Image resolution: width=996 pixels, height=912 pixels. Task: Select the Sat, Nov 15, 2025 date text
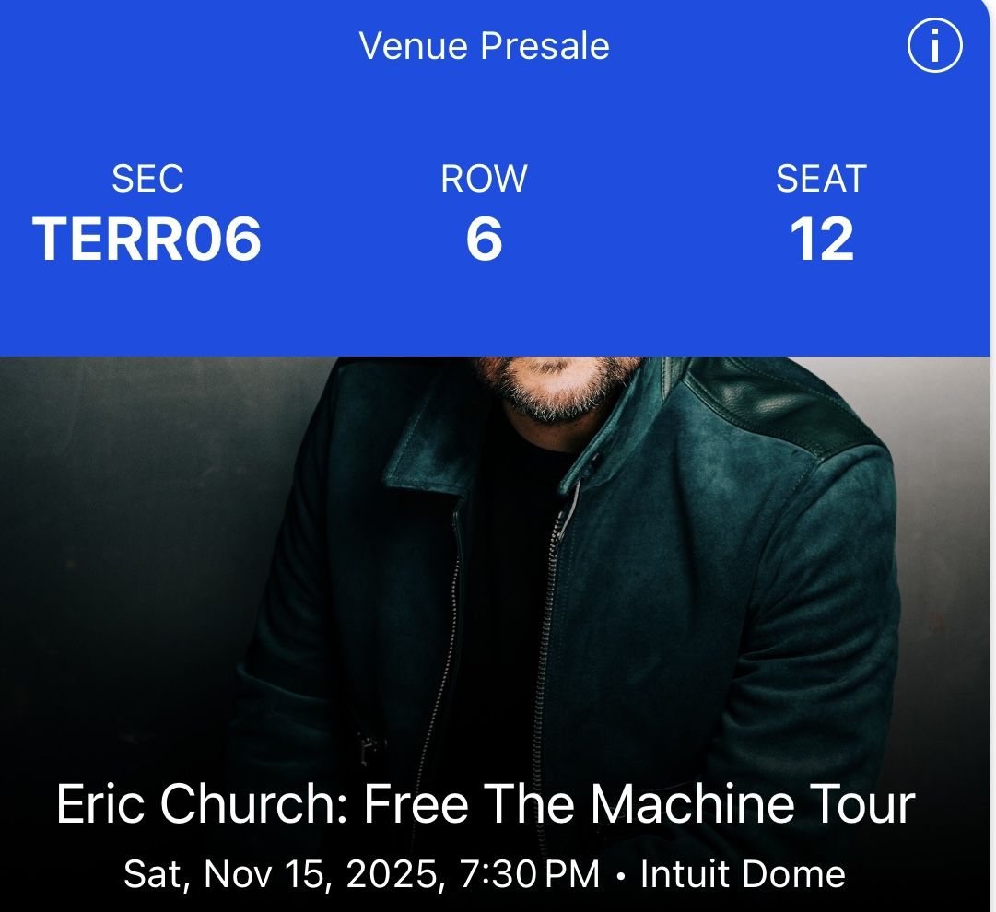tap(281, 874)
